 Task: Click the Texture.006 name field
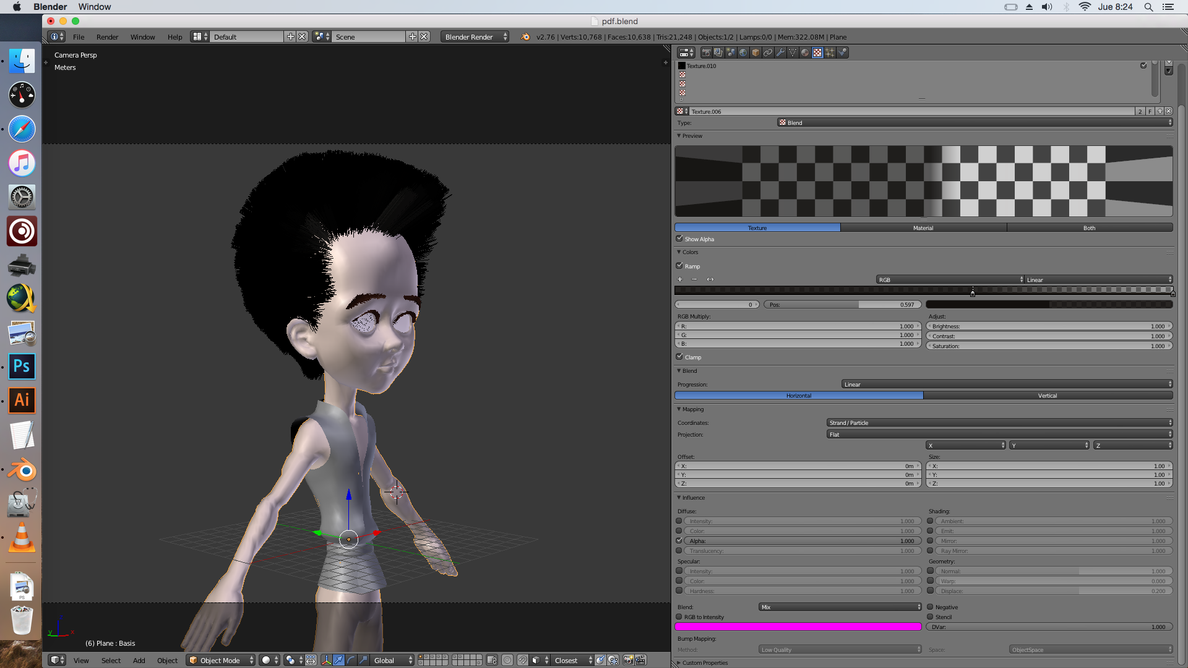(910, 111)
